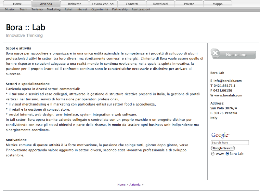Click the Home breadcrumb link
Screen dimensions: 260x194
[x=121, y=185]
